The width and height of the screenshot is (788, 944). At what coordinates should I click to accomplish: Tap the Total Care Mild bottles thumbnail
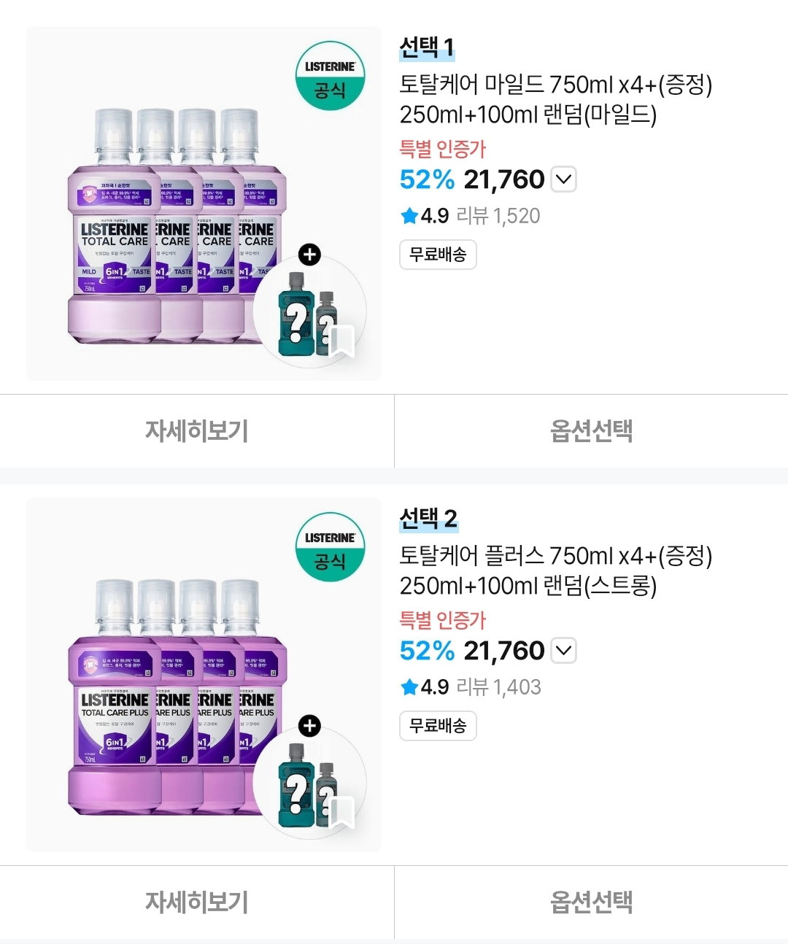(x=204, y=204)
